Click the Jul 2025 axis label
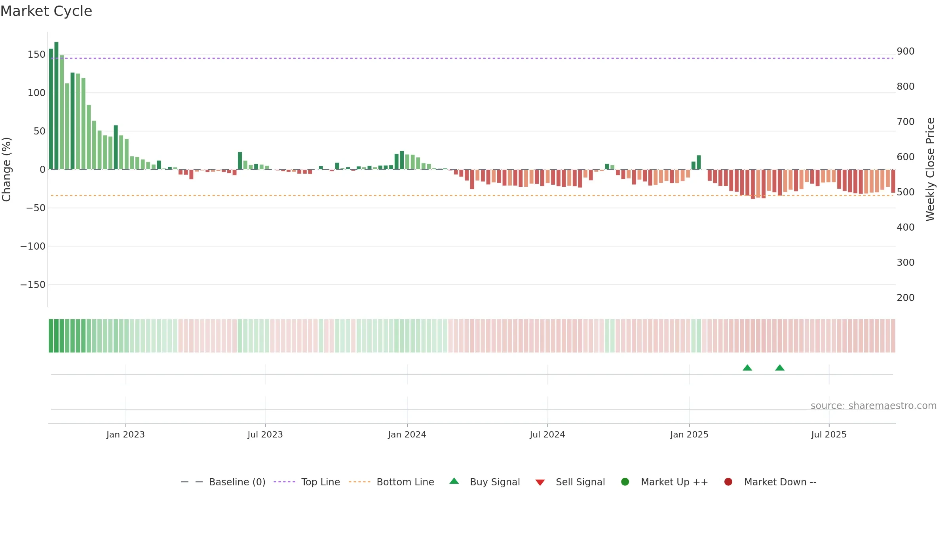This screenshot has height=534, width=950. (829, 434)
